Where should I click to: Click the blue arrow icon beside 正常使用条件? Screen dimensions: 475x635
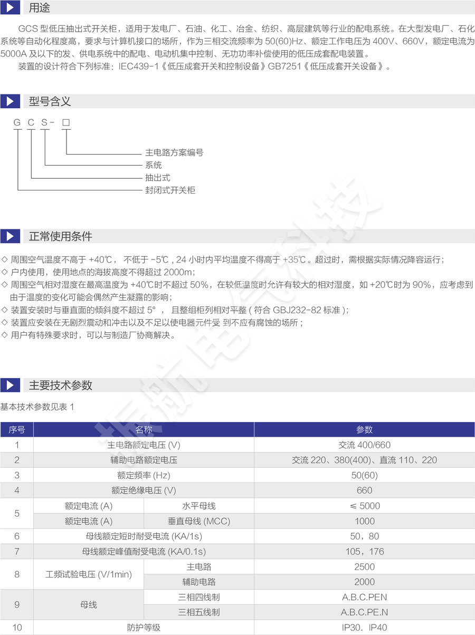coord(10,236)
